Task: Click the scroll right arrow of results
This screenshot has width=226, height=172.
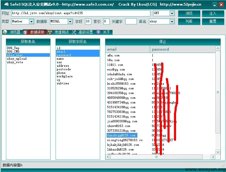Action: click(x=213, y=157)
